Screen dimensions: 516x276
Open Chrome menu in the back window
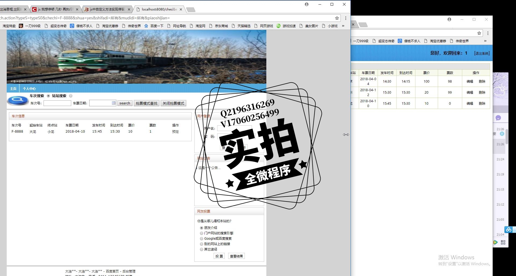488,33
